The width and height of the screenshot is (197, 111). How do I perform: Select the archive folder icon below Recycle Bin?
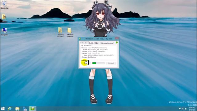[4, 18]
